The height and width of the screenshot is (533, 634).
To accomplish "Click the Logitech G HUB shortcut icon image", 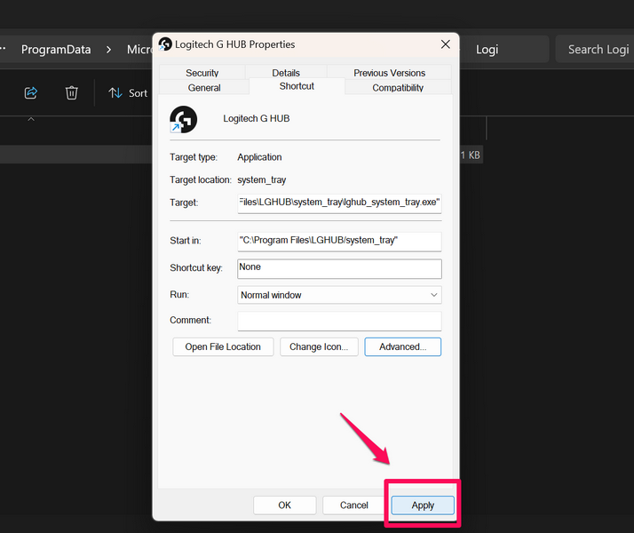I will (x=183, y=119).
